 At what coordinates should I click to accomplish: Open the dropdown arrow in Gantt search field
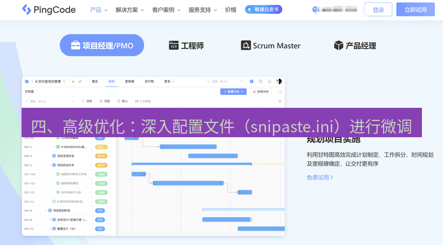point(73,101)
